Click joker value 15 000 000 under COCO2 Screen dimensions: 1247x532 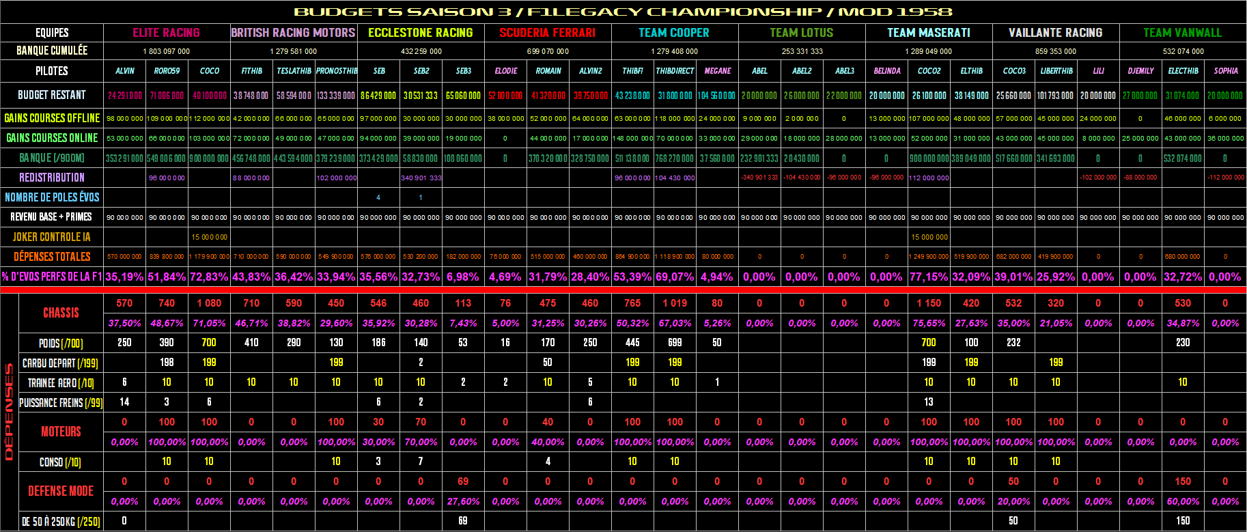[x=929, y=237]
